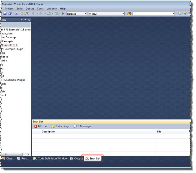Open the Navigate Backward dropdown arrow

pos(53,14)
